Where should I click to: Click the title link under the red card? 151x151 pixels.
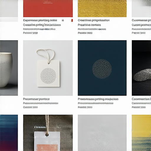click(40, 20)
